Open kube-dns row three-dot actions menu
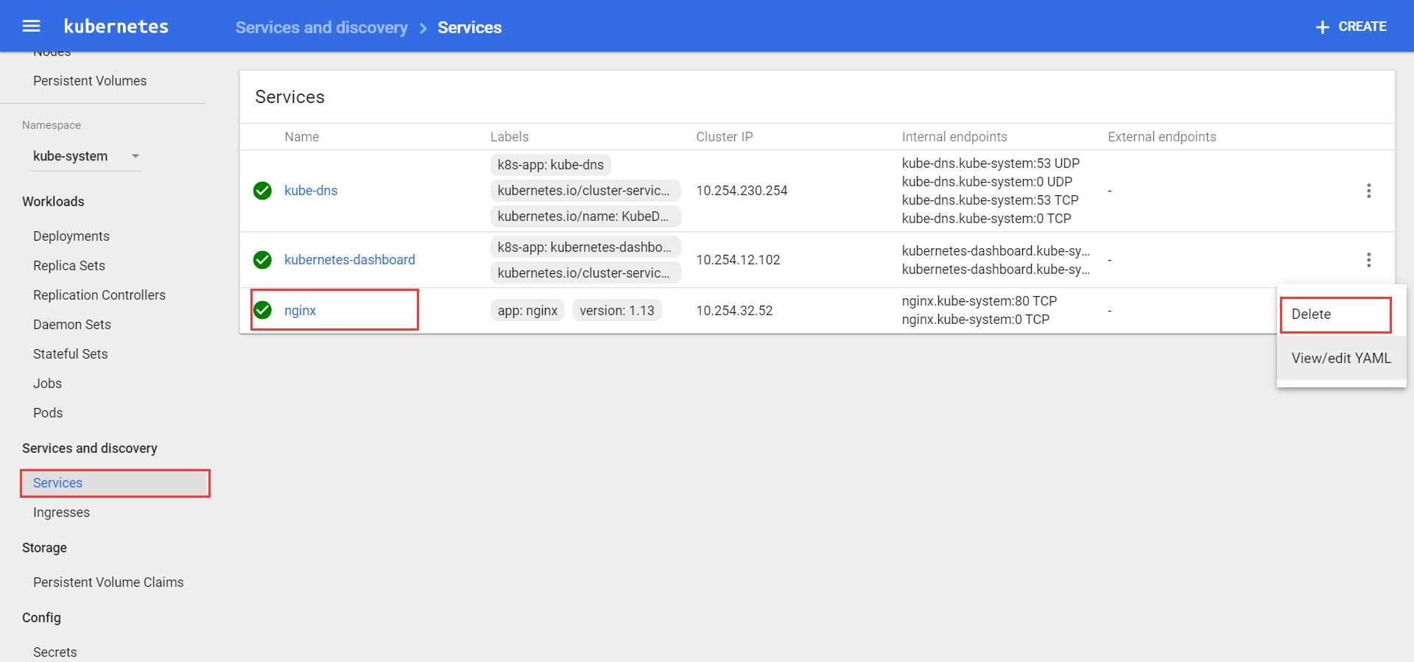Viewport: 1414px width, 662px height. coord(1368,191)
